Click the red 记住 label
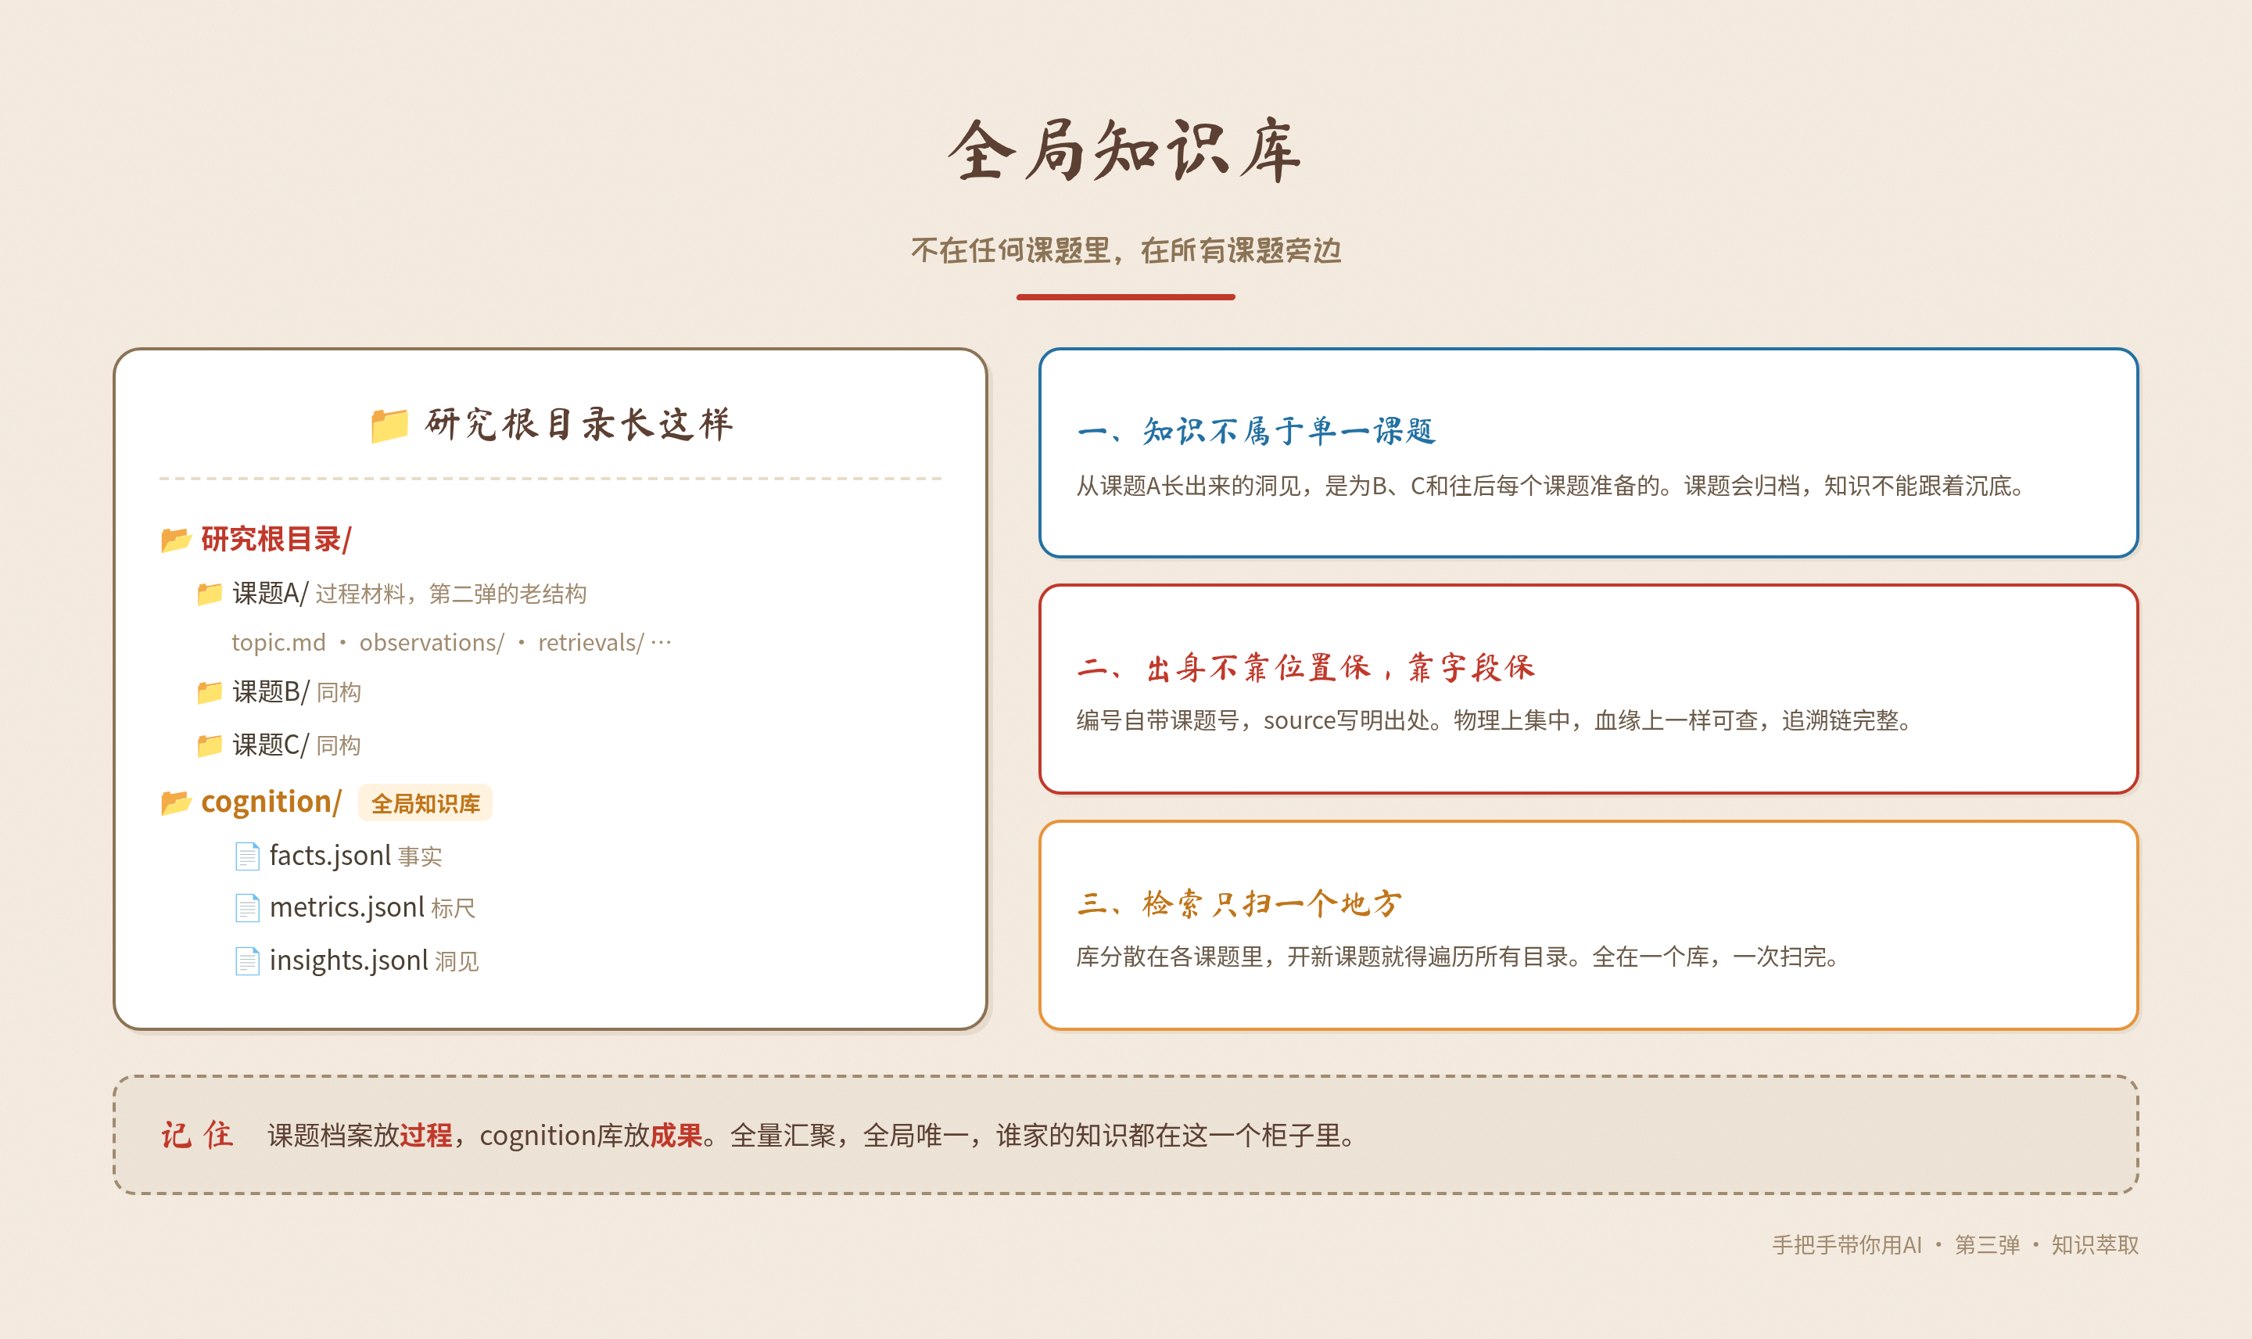Screen dimensions: 2252x1339 [198, 1135]
